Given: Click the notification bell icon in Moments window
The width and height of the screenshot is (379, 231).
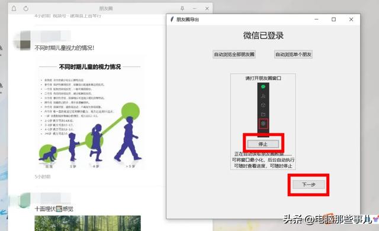Looking at the screenshot, I should pyautogui.click(x=14, y=8).
